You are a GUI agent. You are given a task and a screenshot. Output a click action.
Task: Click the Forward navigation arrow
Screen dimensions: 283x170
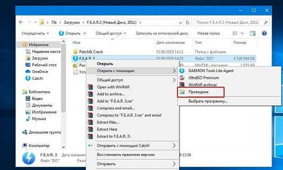click(x=29, y=22)
